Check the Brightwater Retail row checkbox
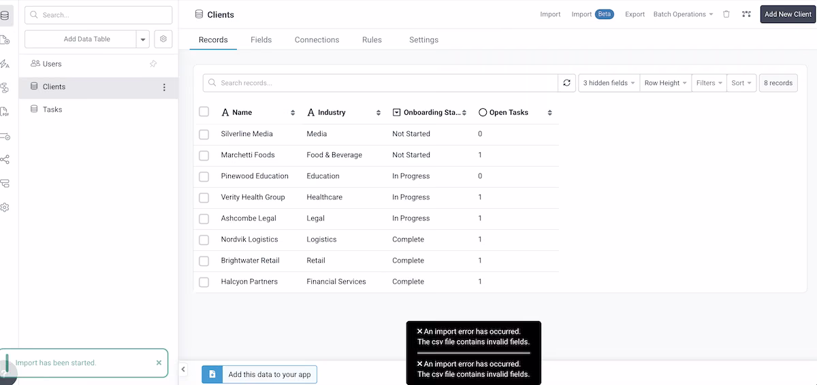This screenshot has height=385, width=817. coord(204,261)
